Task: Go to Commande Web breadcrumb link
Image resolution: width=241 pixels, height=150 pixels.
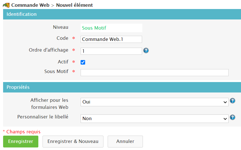Action: coord(30,5)
